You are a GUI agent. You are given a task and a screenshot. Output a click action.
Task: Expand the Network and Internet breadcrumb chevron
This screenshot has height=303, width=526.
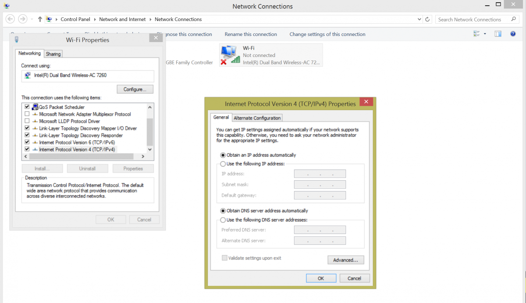point(150,19)
